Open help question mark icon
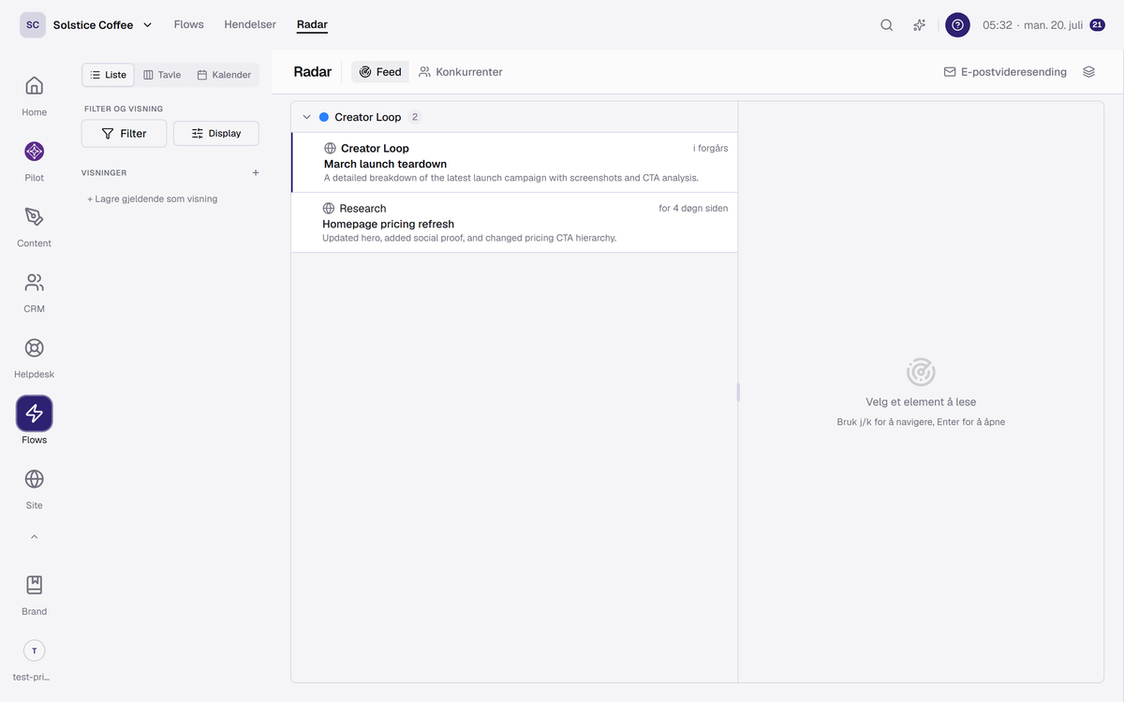 point(957,25)
